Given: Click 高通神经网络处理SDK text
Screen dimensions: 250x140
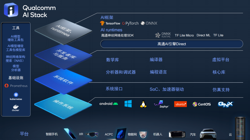Looking at the screenshot, I should 117,35.
